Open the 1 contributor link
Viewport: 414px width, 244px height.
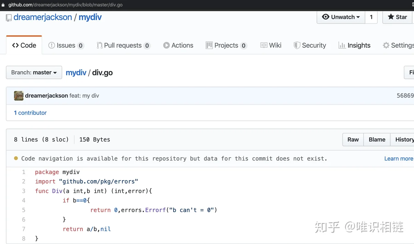pyautogui.click(x=30, y=113)
